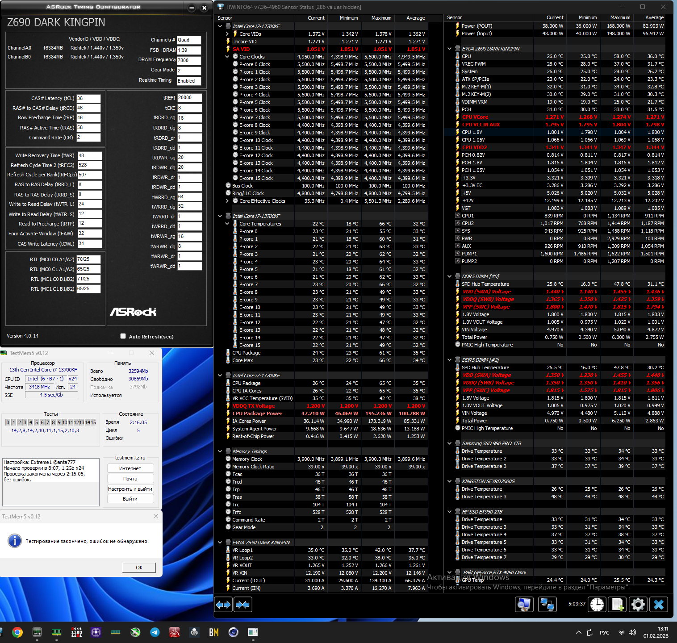Close sensors with the blue X icon
Image resolution: width=677 pixels, height=643 pixels.
point(659,604)
